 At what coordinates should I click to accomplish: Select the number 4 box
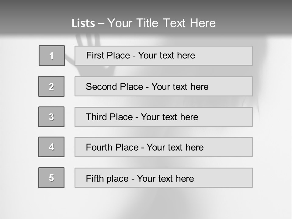(x=51, y=147)
